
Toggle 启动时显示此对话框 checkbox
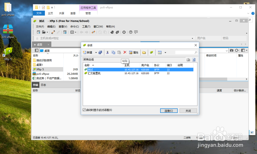(84, 110)
